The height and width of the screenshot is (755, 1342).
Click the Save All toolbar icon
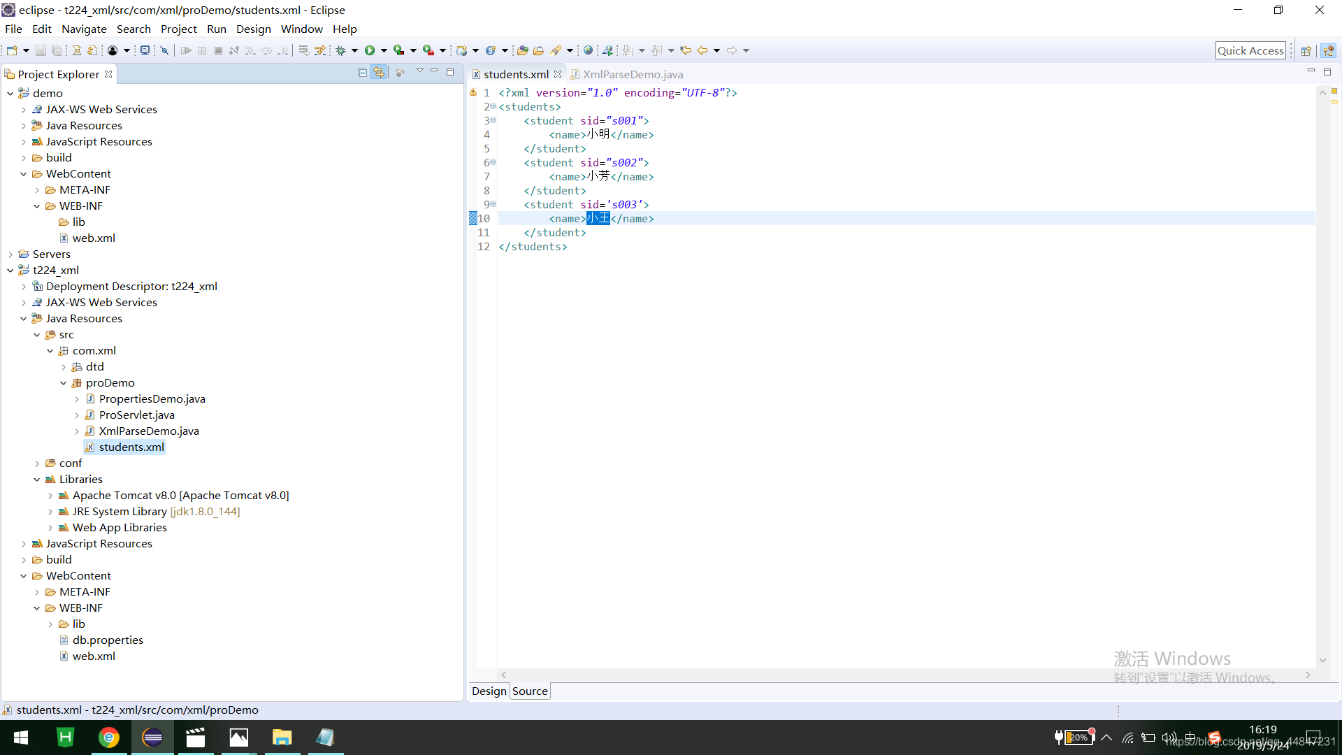point(57,50)
